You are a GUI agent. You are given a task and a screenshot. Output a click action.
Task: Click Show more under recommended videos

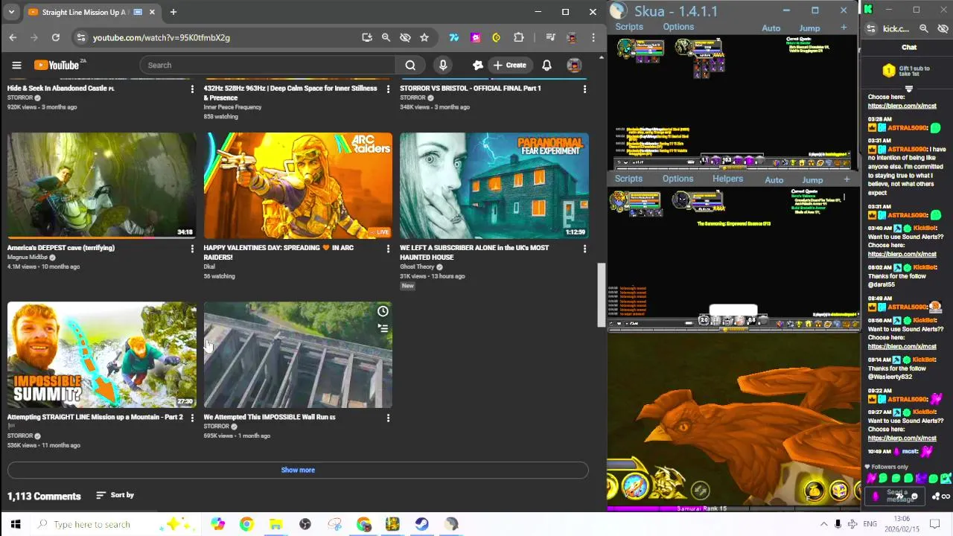[298, 470]
